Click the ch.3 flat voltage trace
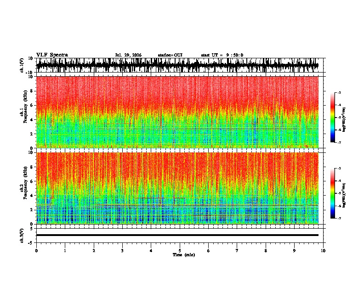364x281 pixels. [x=177, y=235]
